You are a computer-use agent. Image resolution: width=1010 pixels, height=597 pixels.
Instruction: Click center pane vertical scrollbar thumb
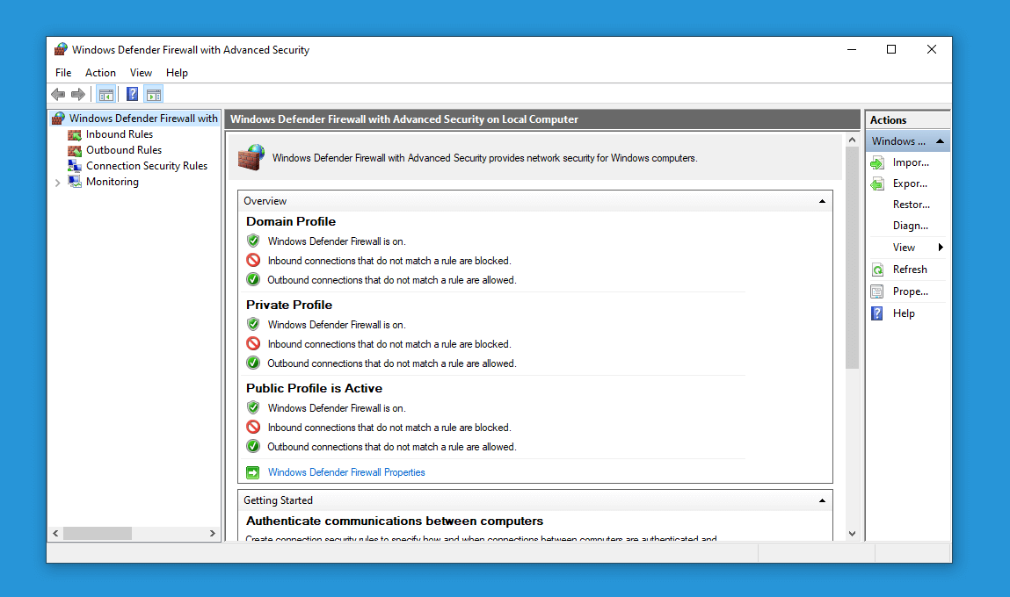tap(852, 258)
